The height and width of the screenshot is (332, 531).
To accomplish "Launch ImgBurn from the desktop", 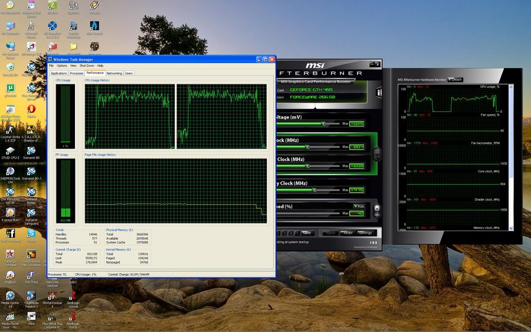I will tap(11, 277).
